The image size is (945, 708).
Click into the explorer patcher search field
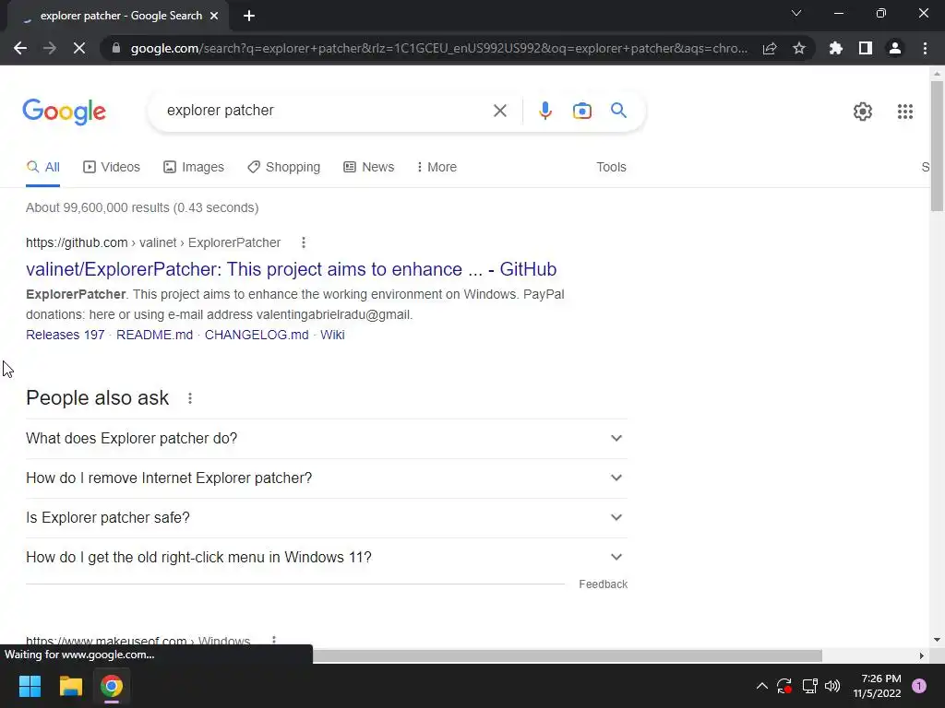(326, 111)
